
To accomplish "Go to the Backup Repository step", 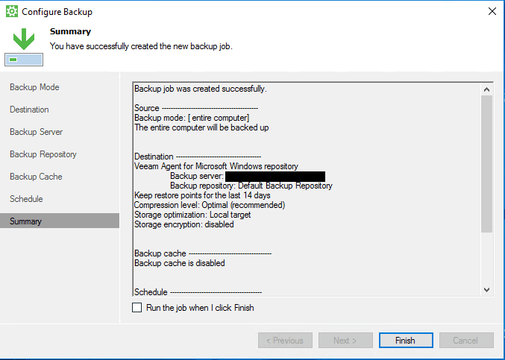I will click(x=43, y=154).
